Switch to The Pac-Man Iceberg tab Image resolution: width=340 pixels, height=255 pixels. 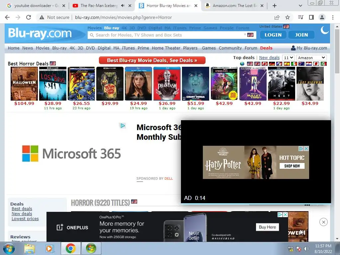pyautogui.click(x=102, y=6)
